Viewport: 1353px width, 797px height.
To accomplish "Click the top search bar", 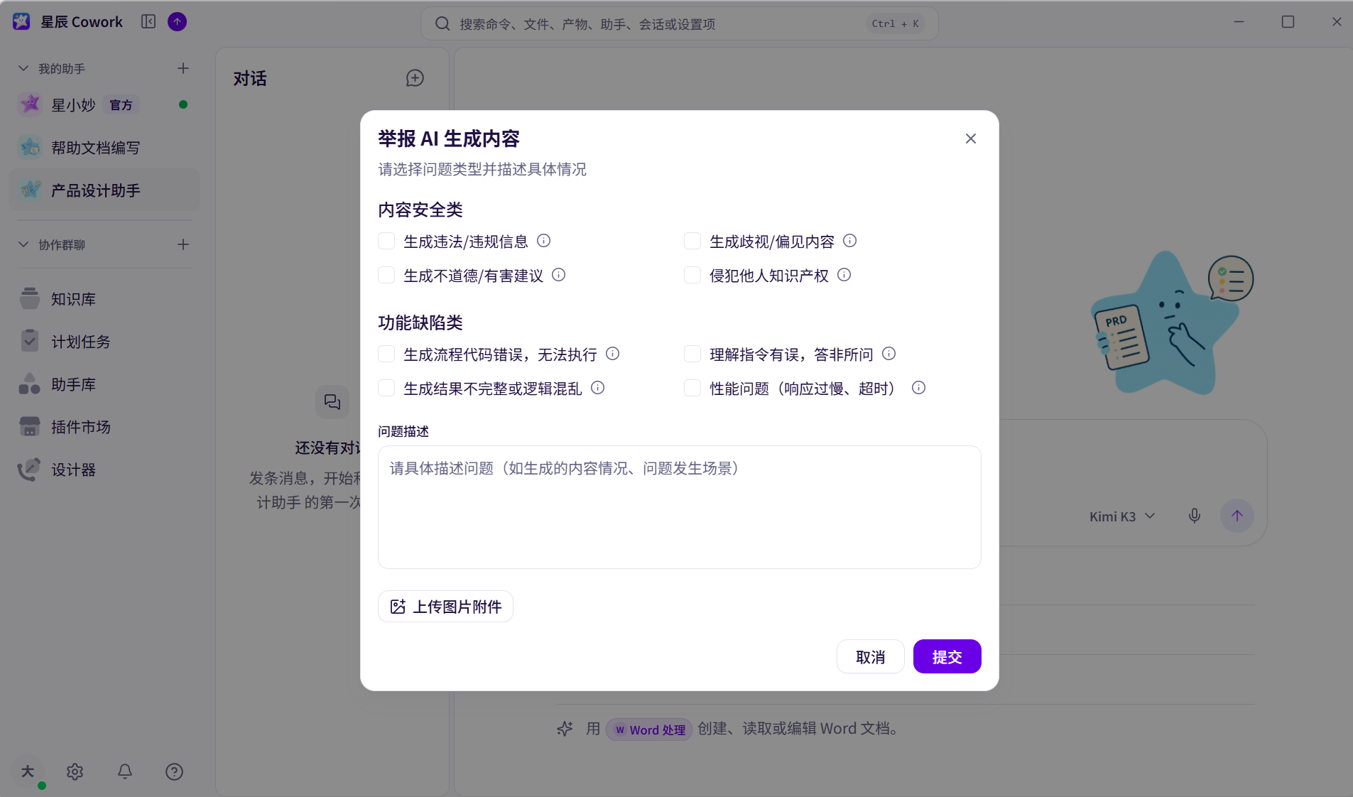I will pyautogui.click(x=679, y=23).
